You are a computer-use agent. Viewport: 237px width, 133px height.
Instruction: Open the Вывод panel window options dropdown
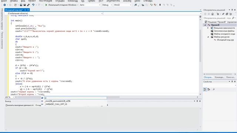coord(194,101)
